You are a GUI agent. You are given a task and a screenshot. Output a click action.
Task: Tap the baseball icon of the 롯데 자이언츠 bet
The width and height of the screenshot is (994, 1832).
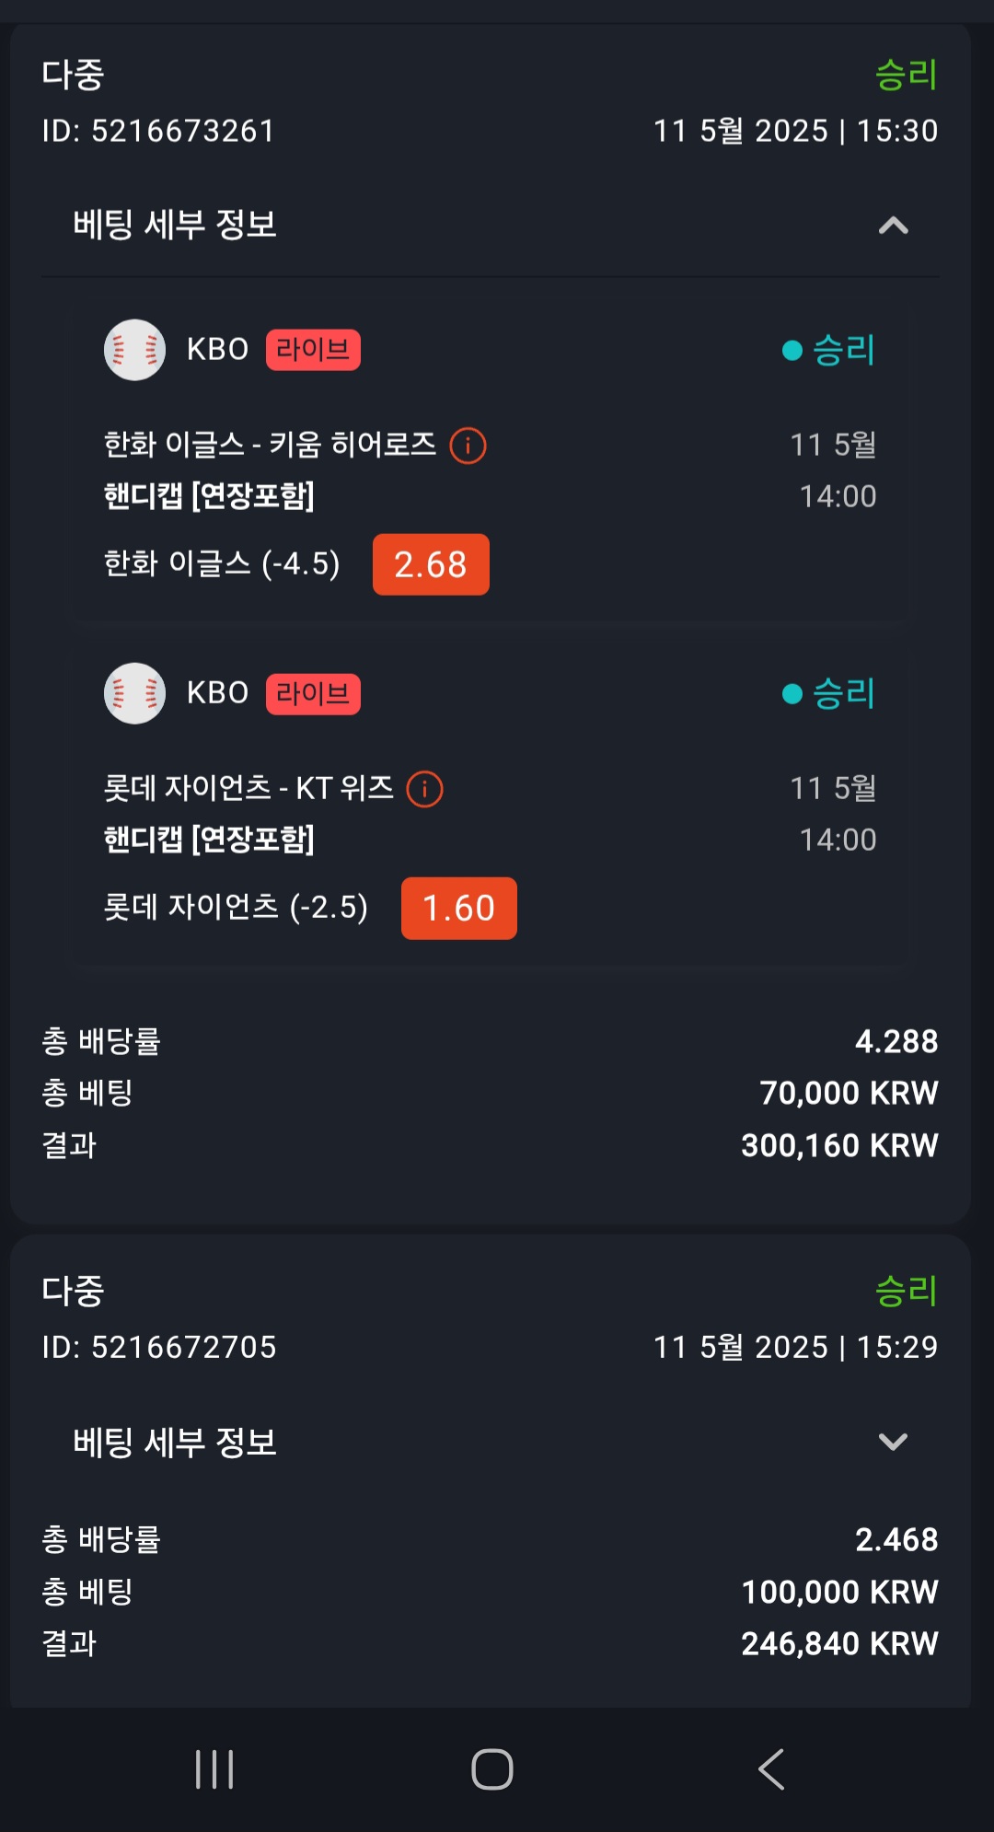pyautogui.click(x=134, y=693)
